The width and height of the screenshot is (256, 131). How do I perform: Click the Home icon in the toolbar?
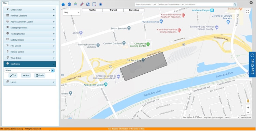pos(63,4)
